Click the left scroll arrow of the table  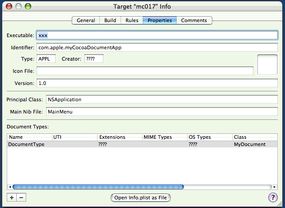[10, 187]
